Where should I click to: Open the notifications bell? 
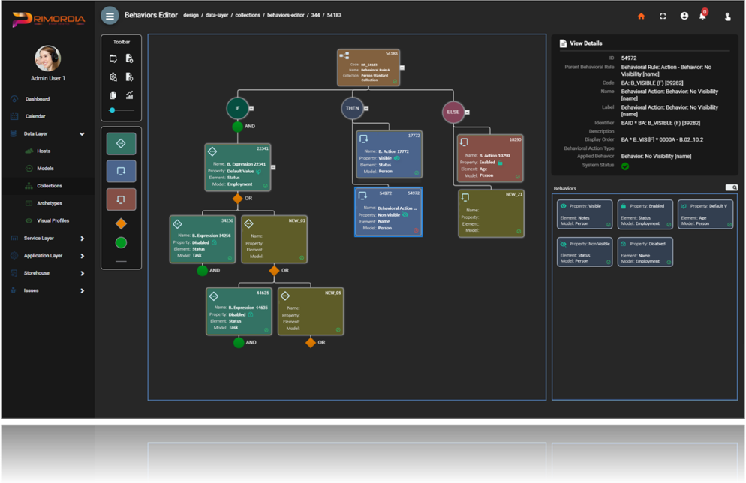click(x=702, y=16)
